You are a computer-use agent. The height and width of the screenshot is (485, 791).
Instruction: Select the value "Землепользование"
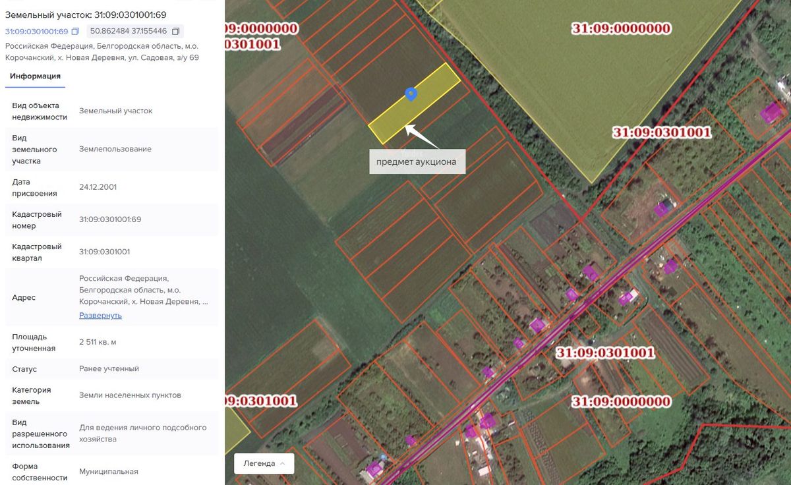pos(115,149)
